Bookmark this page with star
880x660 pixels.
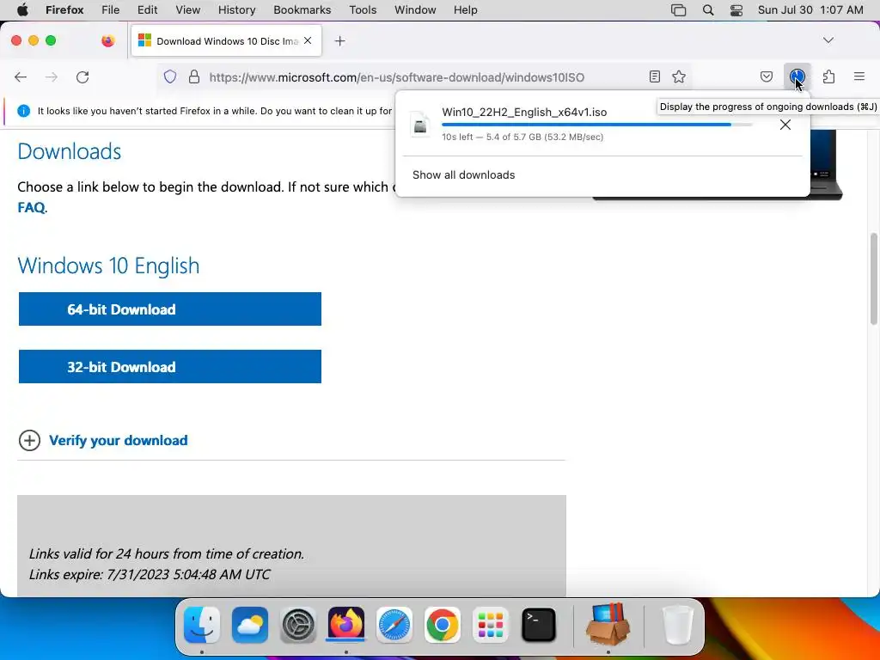(x=679, y=76)
